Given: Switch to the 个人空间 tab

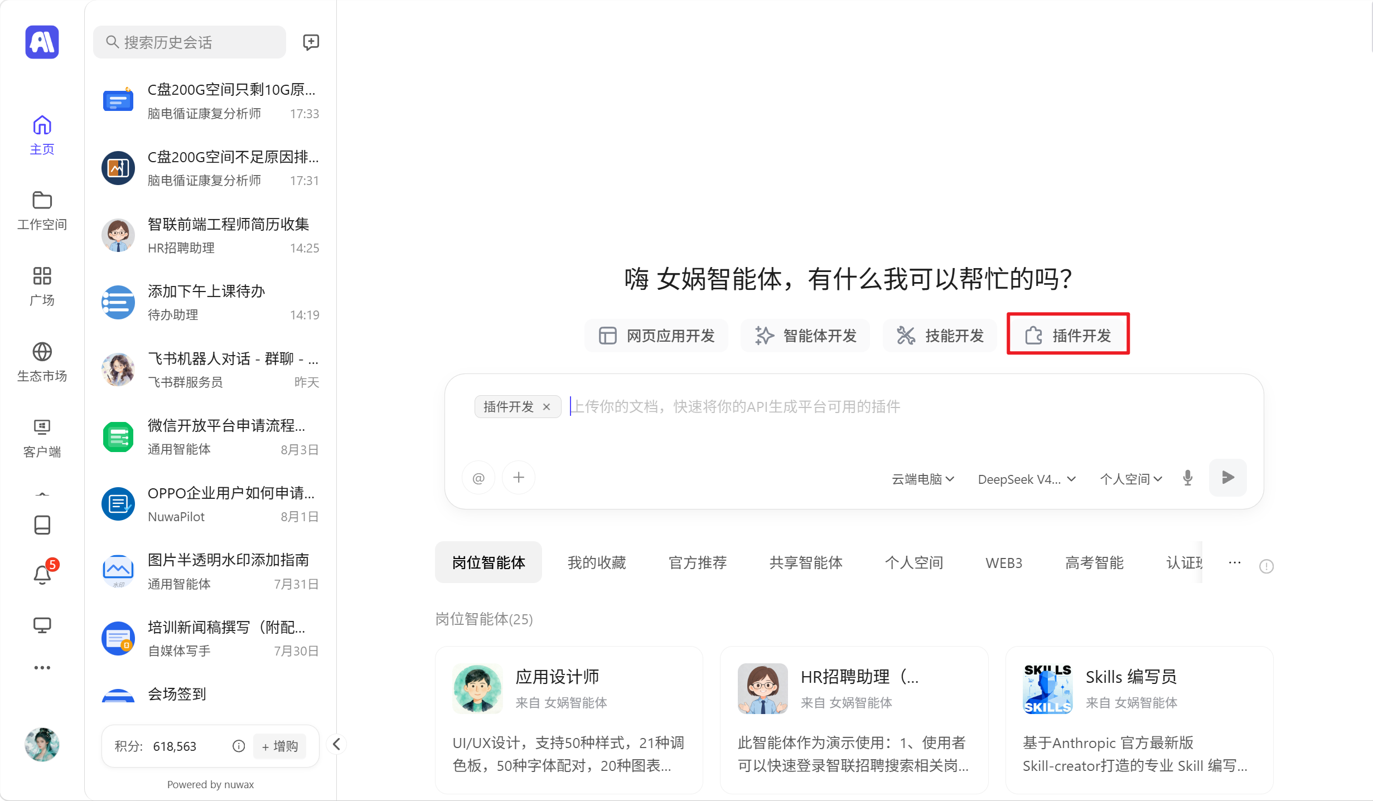Looking at the screenshot, I should pyautogui.click(x=914, y=562).
